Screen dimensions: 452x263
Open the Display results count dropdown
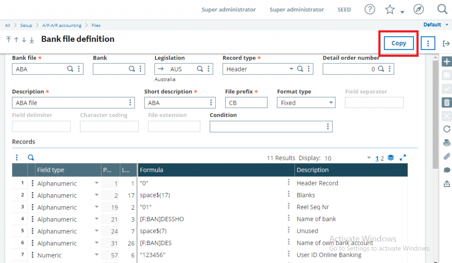(x=369, y=158)
